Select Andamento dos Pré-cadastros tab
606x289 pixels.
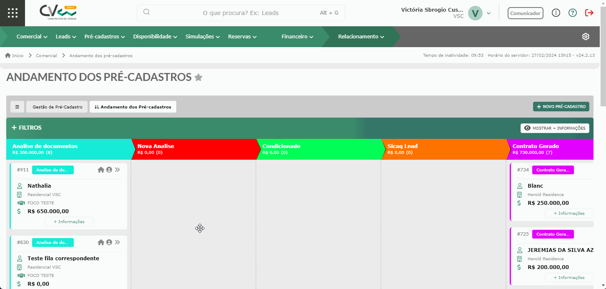[x=133, y=107]
